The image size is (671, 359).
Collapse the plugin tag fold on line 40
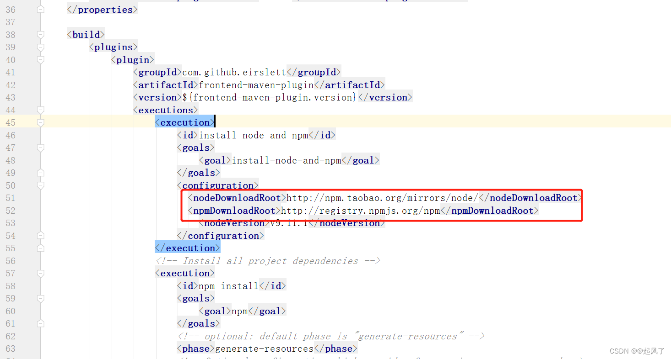[41, 60]
